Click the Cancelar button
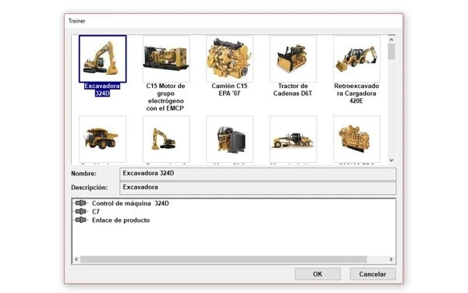The height and width of the screenshot is (293, 468). click(373, 274)
